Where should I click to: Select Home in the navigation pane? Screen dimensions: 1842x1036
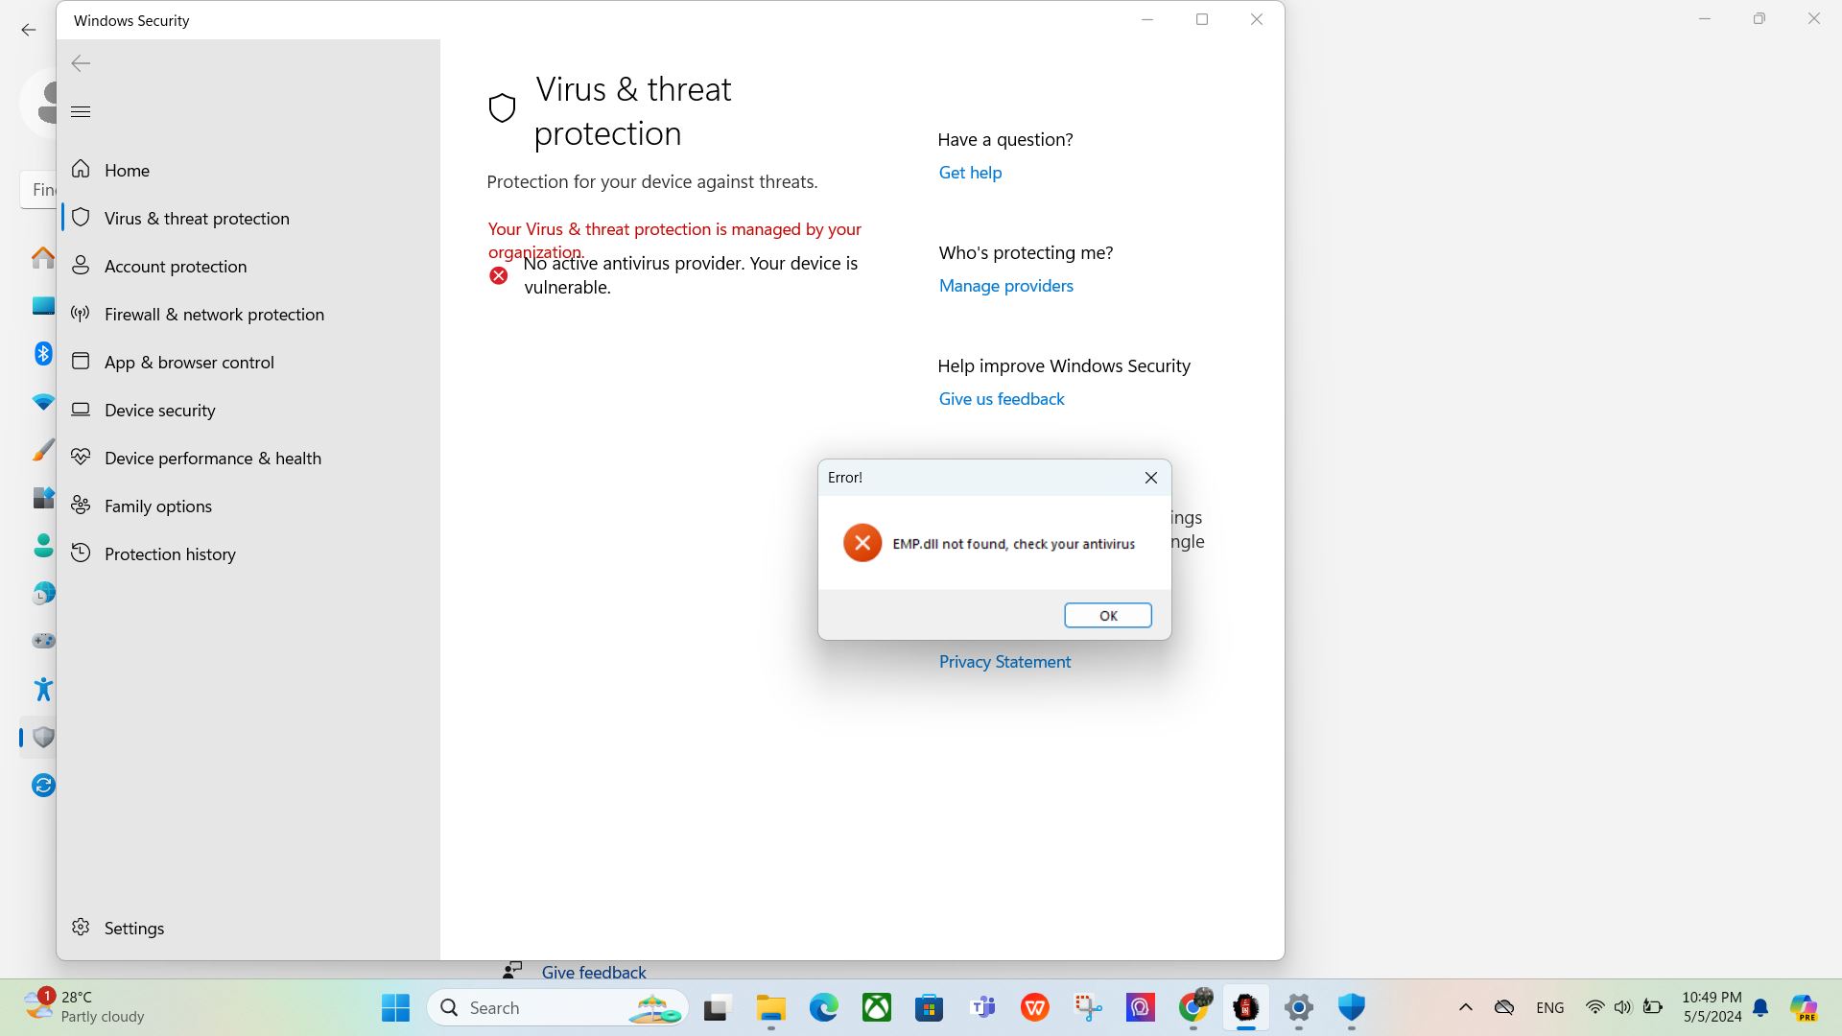tap(127, 170)
